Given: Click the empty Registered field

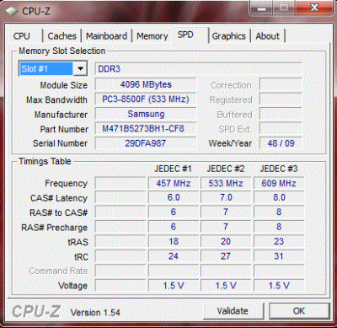Looking at the screenshot, I should (281, 99).
